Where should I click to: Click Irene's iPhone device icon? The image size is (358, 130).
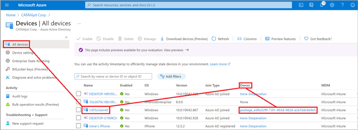tap(86, 126)
